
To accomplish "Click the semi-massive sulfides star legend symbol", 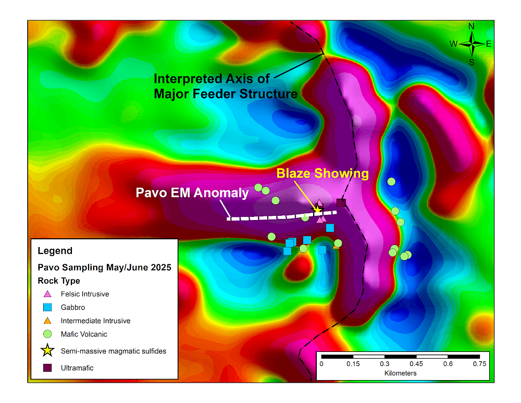I will click(47, 351).
